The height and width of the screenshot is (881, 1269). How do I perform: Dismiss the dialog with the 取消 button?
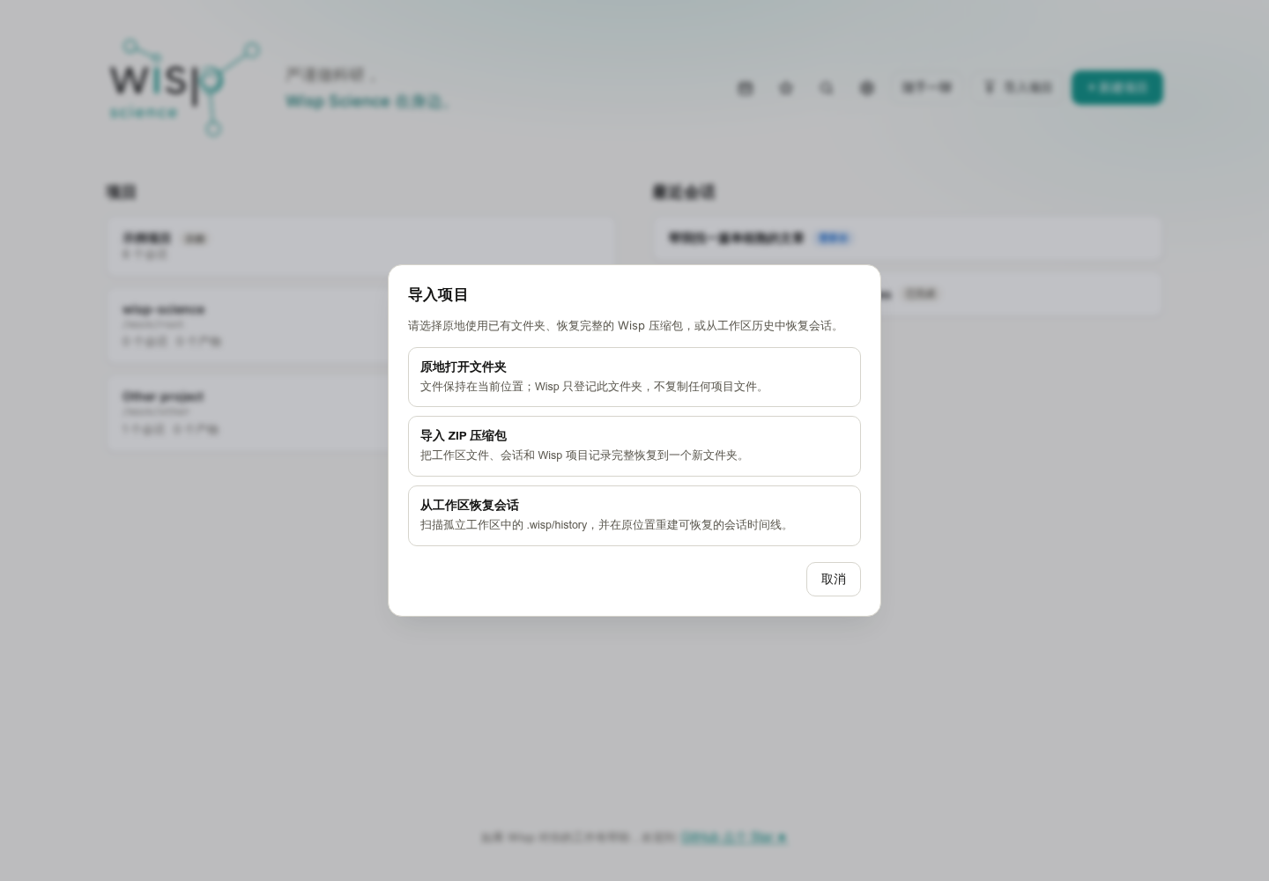[834, 579]
